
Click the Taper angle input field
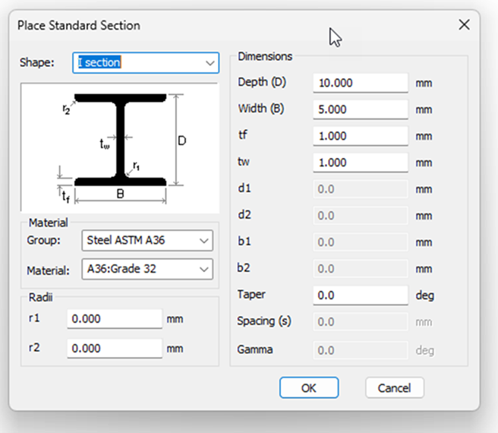click(361, 296)
